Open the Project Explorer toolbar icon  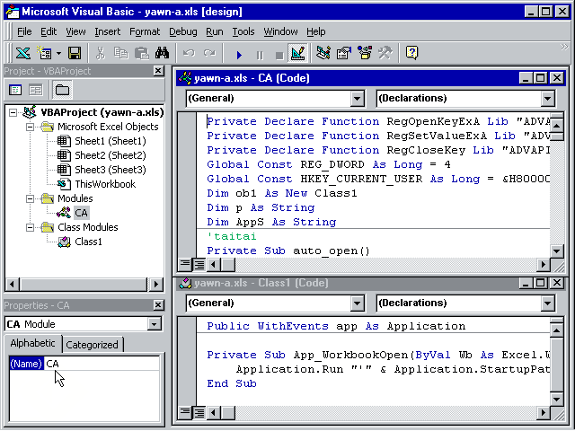click(x=323, y=54)
